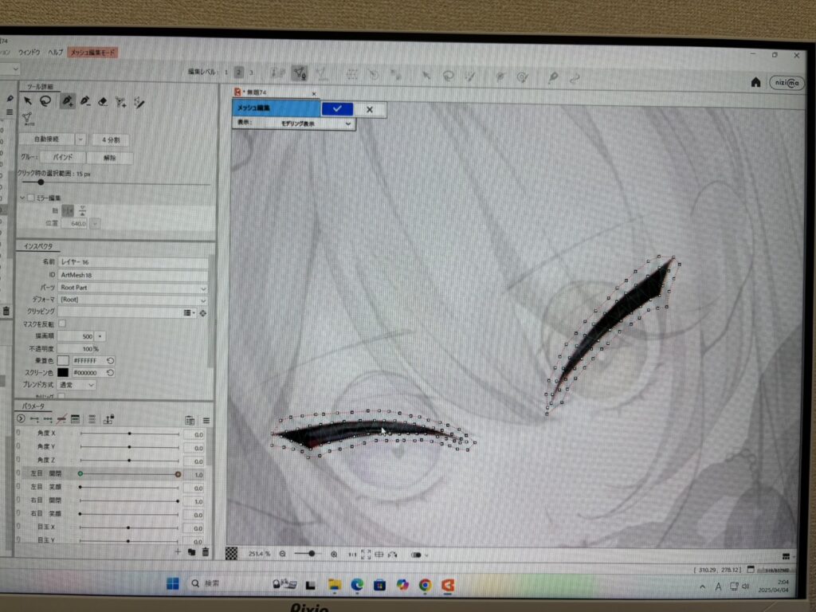Choose the add vertex pen tool
This screenshot has height=612, width=816.
tap(67, 101)
